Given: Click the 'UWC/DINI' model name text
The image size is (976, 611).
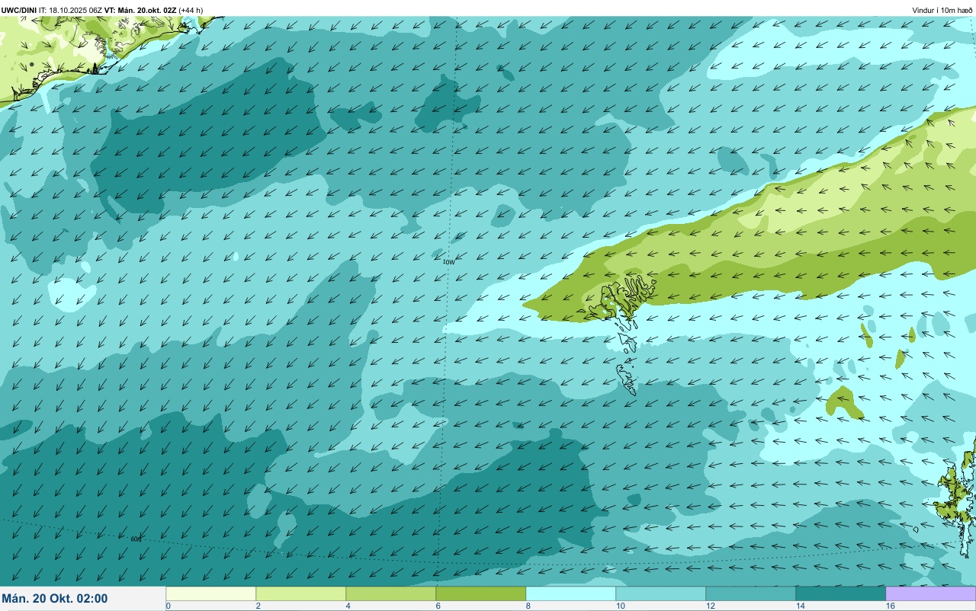Looking at the screenshot, I should [19, 10].
